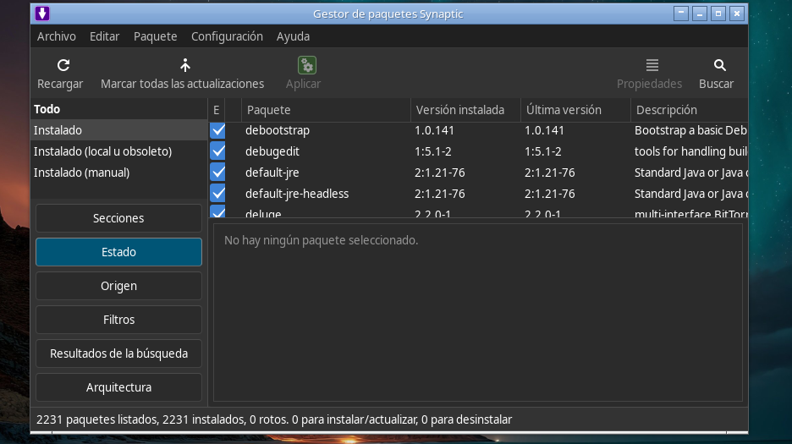Click the status bar package count text
Viewport: 792px width, 444px height.
point(274,419)
